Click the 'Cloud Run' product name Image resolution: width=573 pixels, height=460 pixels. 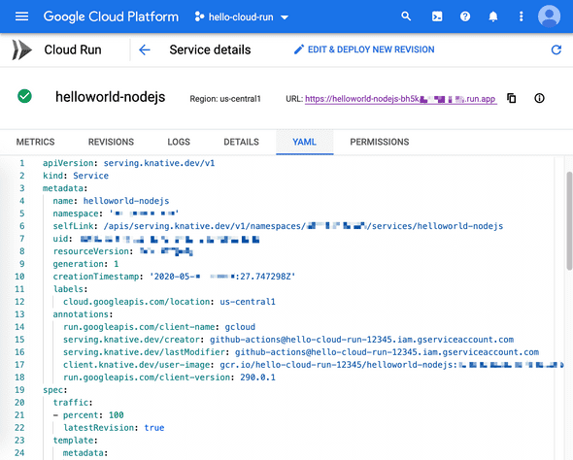[x=73, y=49]
